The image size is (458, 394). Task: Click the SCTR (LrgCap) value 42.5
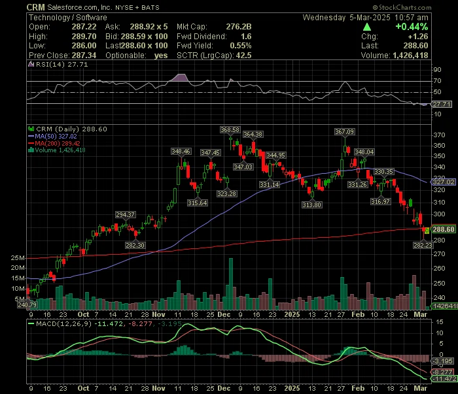[x=243, y=56]
